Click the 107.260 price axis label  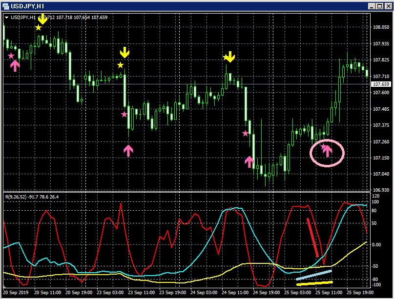click(381, 141)
